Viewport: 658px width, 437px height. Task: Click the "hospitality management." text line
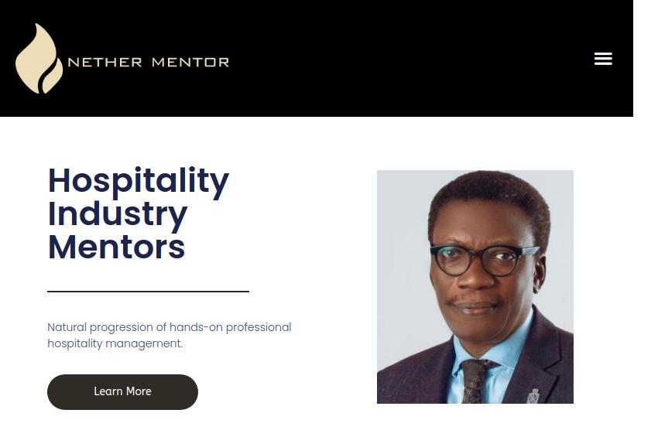tap(115, 343)
